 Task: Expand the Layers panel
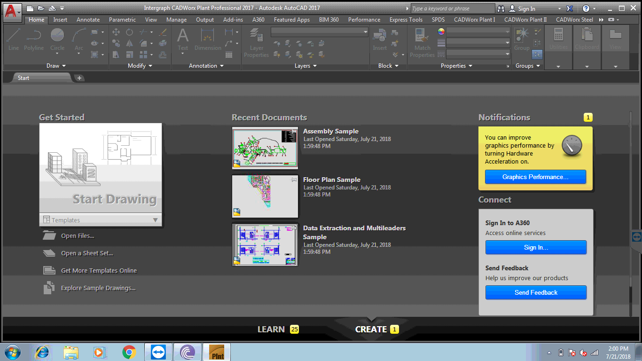coord(305,66)
